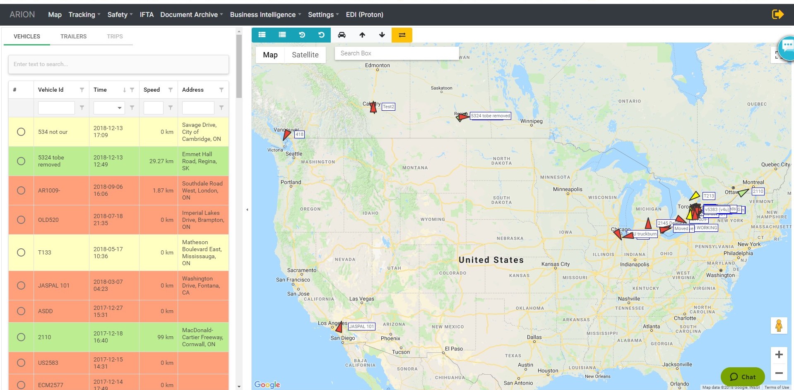Open the Time filter date dropdown

[x=120, y=108]
